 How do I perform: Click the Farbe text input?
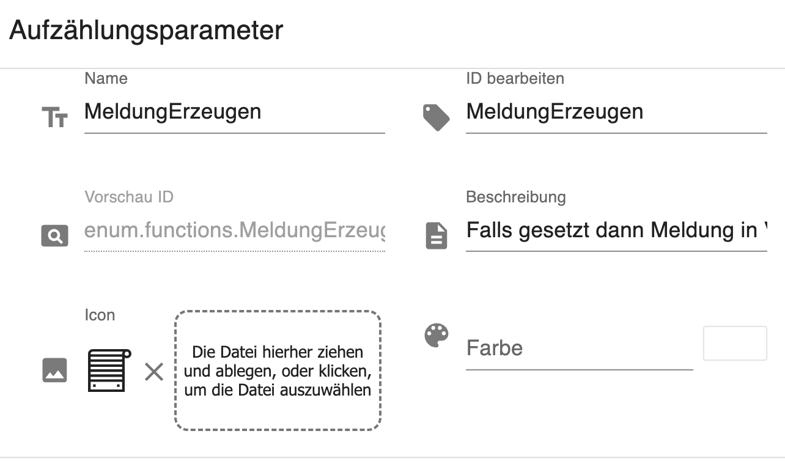(x=580, y=349)
